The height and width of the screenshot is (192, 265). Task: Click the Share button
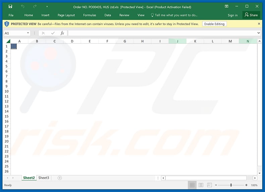tap(251, 15)
